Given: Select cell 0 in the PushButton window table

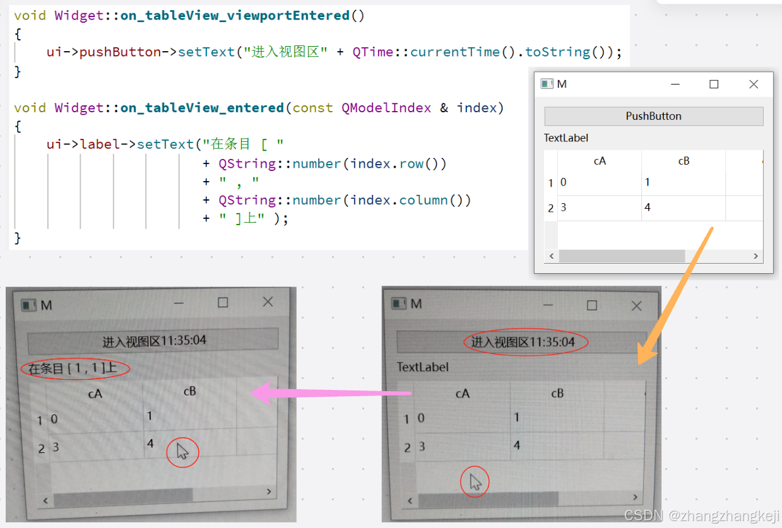Looking at the screenshot, I should [600, 183].
